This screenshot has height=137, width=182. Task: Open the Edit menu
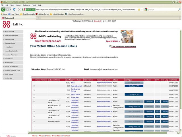pyautogui.click(x=7, y=5)
